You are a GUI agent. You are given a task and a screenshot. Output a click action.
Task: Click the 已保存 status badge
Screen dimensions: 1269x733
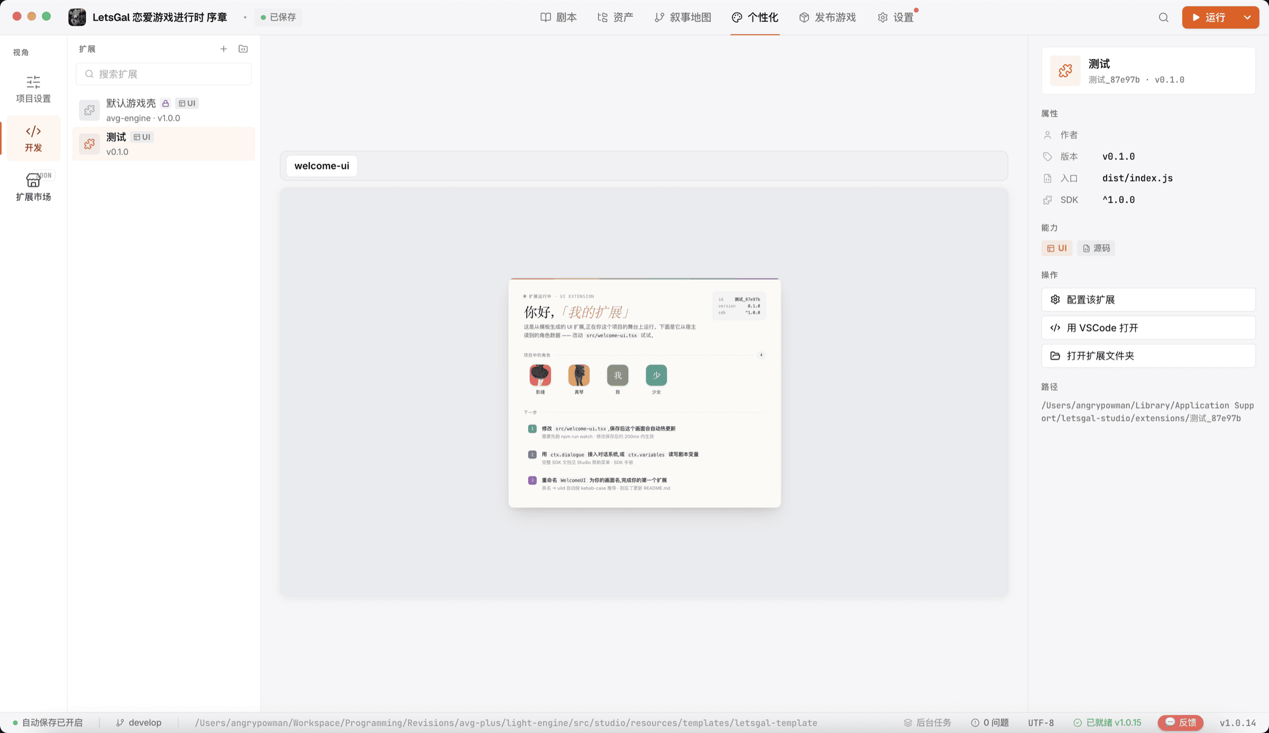278,17
